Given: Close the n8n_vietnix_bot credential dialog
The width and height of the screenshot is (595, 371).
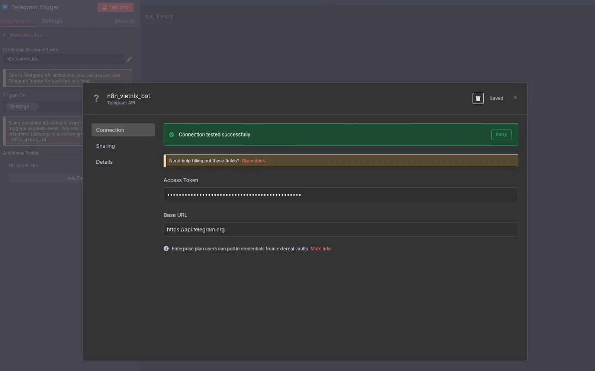Looking at the screenshot, I should coord(515,97).
